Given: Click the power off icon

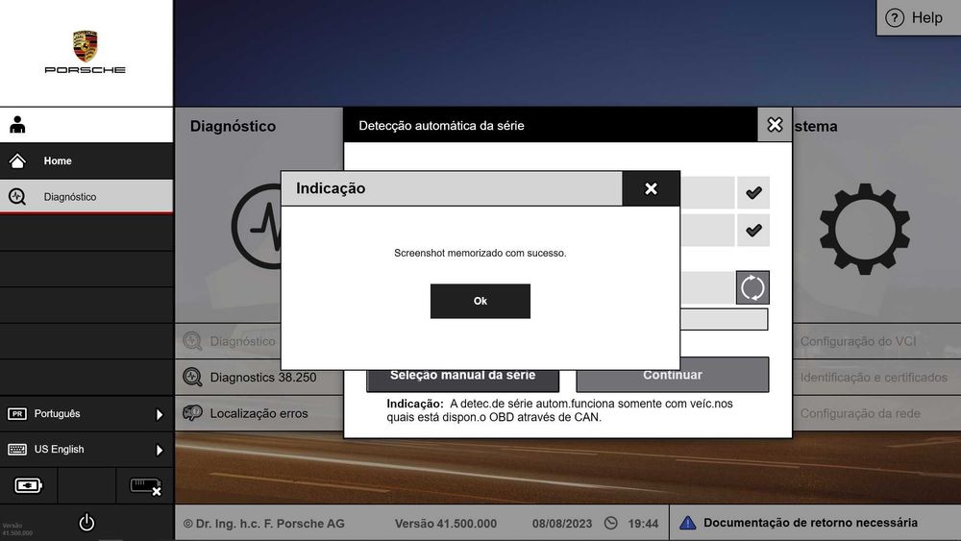Looking at the screenshot, I should (x=86, y=523).
